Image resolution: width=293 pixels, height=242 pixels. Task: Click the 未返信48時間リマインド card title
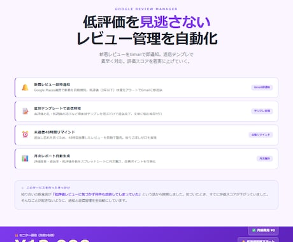(x=54, y=132)
